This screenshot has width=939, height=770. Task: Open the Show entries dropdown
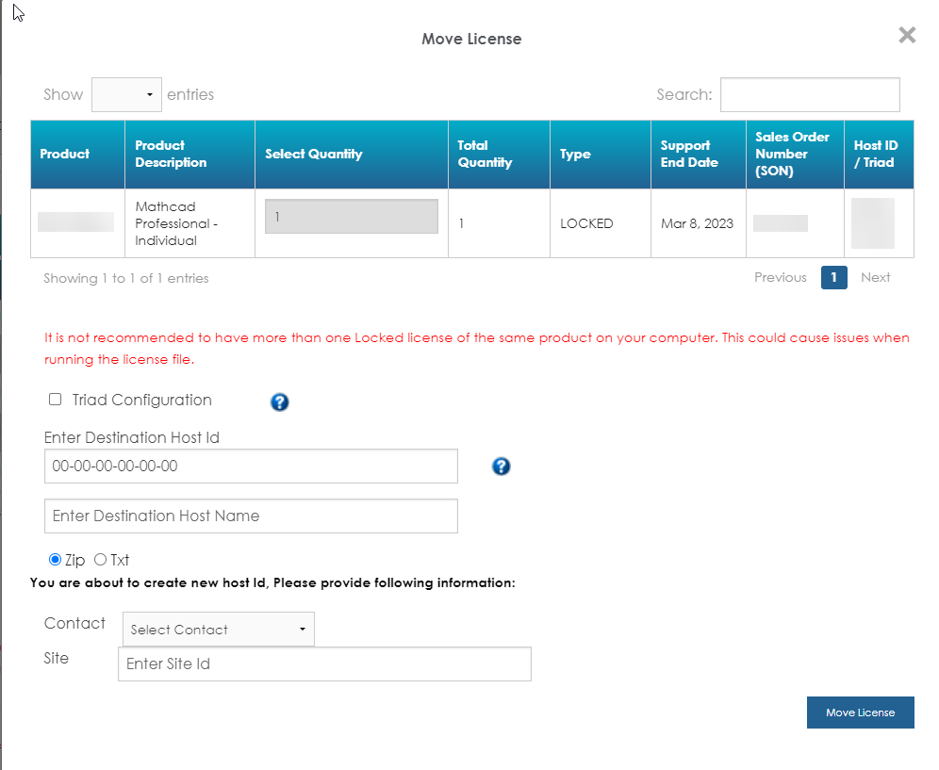click(126, 95)
